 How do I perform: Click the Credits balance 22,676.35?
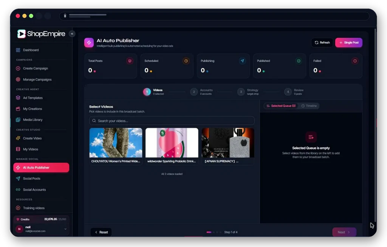(51, 219)
